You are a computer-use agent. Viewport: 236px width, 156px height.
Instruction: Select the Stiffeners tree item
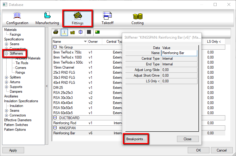click(x=16, y=53)
